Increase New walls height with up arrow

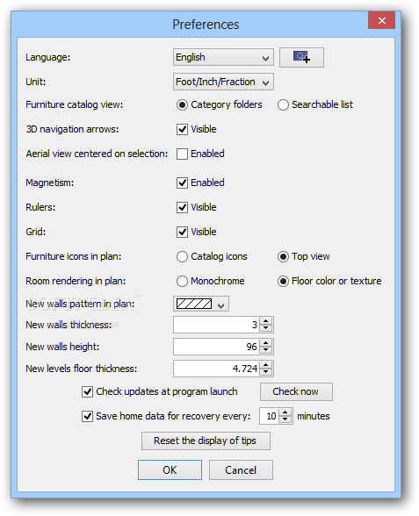pyautogui.click(x=266, y=343)
